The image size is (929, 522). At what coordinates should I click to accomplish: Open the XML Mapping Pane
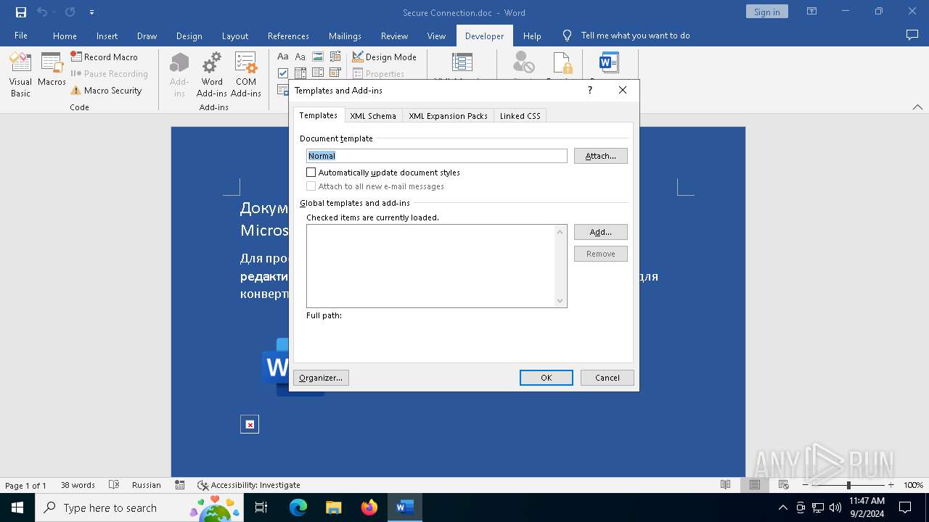tap(462, 63)
